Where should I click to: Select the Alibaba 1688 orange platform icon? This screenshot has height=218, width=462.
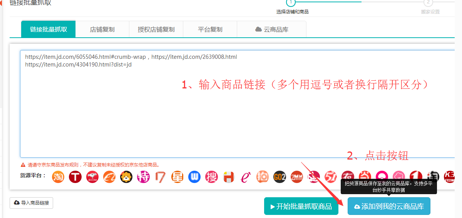pos(109,177)
